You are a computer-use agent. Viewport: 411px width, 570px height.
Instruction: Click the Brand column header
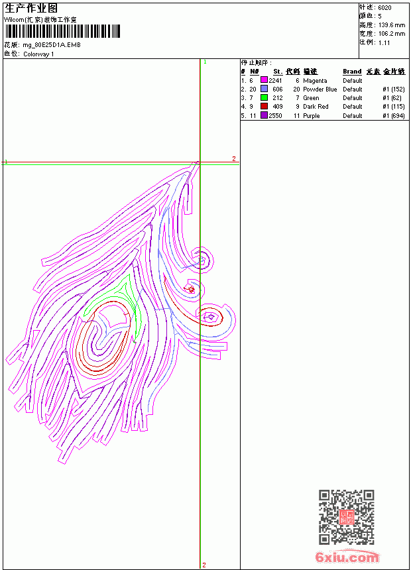352,72
